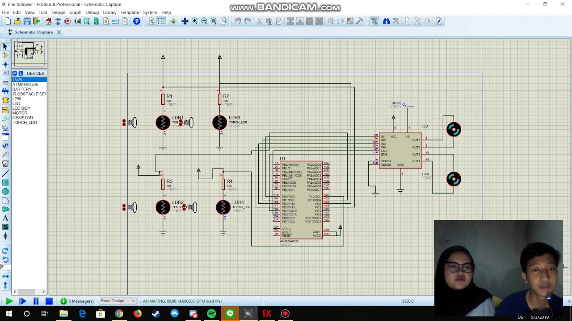572x321 pixels.
Task: Stop the animation with blue square
Action: [x=49, y=301]
